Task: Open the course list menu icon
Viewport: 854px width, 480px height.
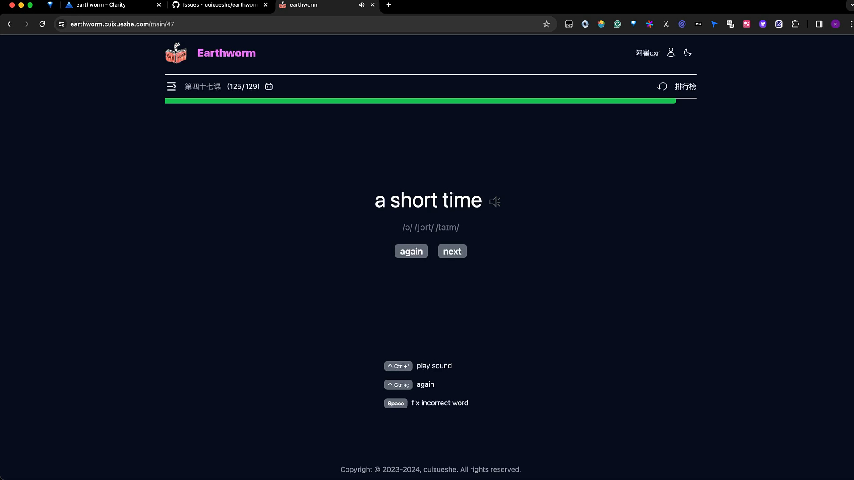Action: pyautogui.click(x=171, y=86)
